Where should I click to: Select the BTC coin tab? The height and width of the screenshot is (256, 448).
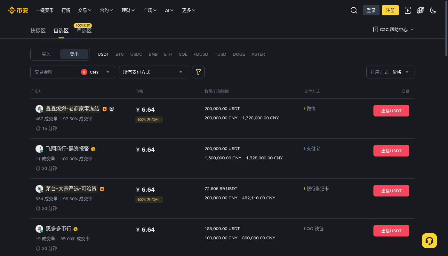(x=120, y=54)
